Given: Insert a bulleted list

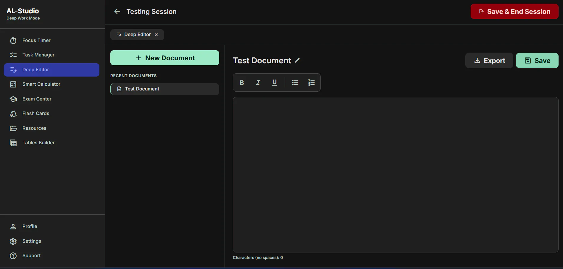Looking at the screenshot, I should [x=295, y=83].
